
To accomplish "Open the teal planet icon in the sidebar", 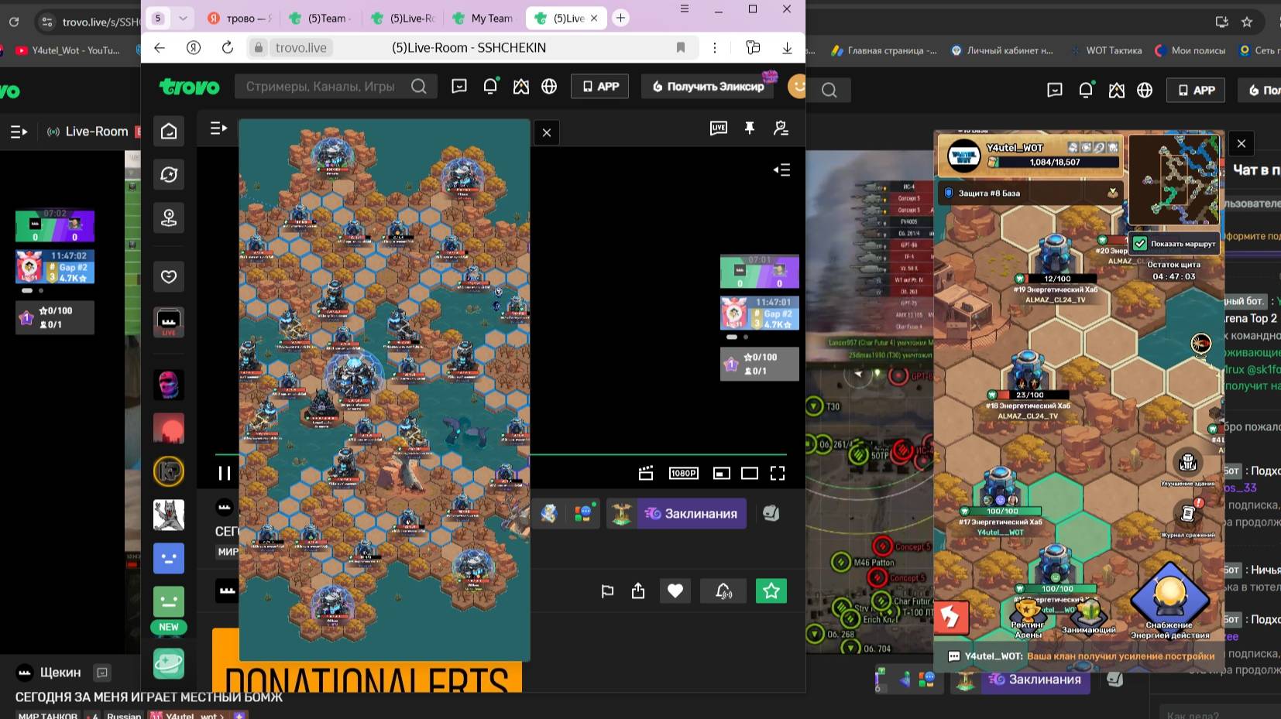I will pos(169,663).
